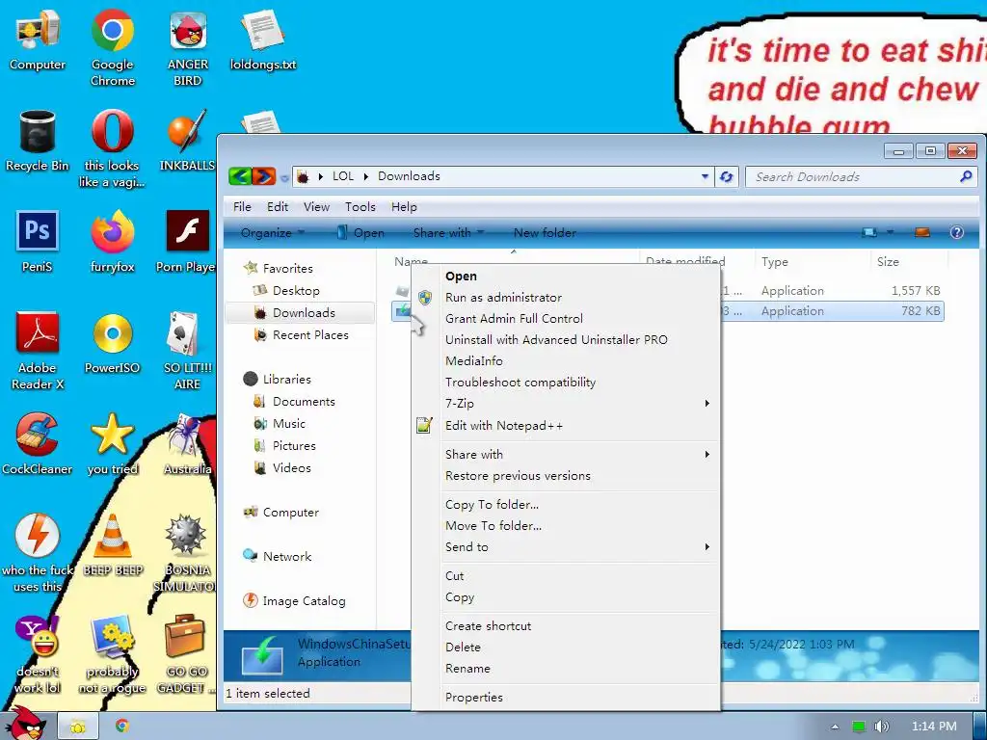The image size is (987, 740).
Task: Click in the Search Downloads field
Action: click(860, 177)
